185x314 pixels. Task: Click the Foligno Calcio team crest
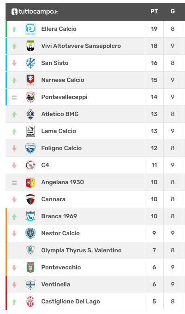30,148
